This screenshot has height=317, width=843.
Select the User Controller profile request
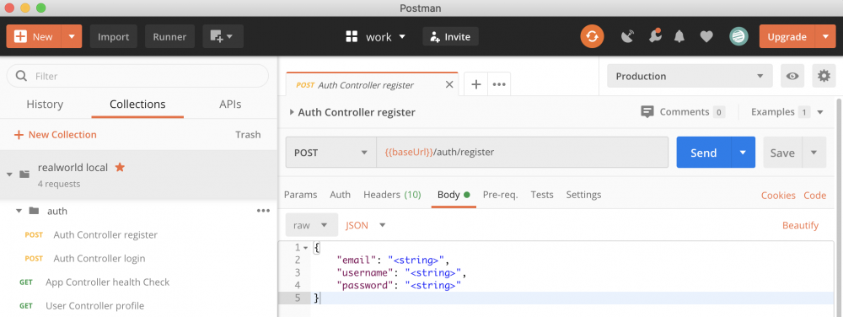click(94, 306)
